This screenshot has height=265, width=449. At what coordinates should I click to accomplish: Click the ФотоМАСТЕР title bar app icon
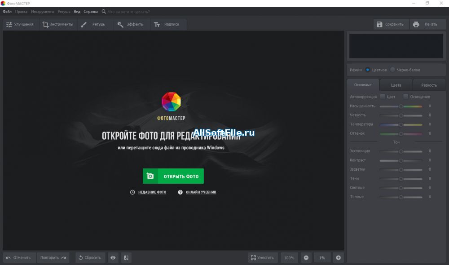3,4
